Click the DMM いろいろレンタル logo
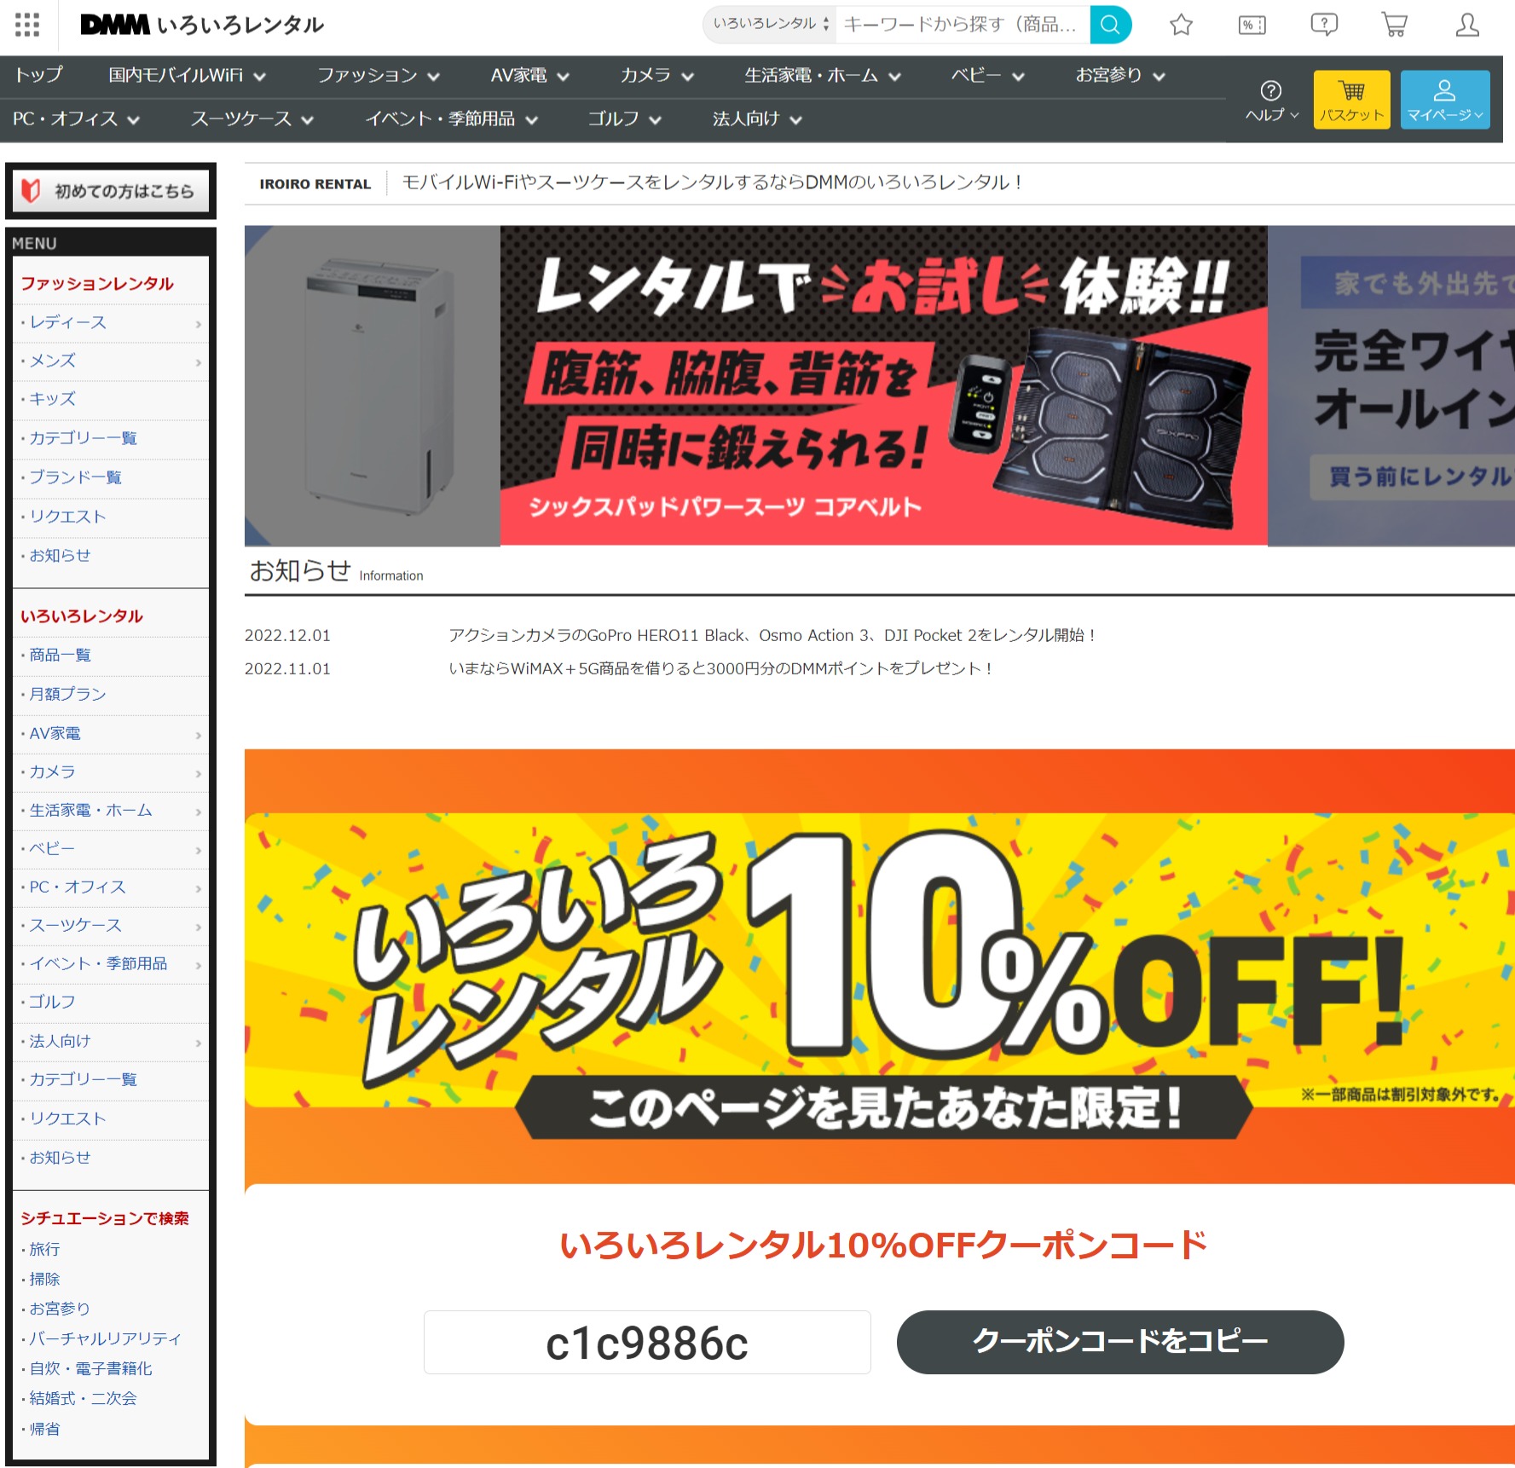 click(202, 25)
